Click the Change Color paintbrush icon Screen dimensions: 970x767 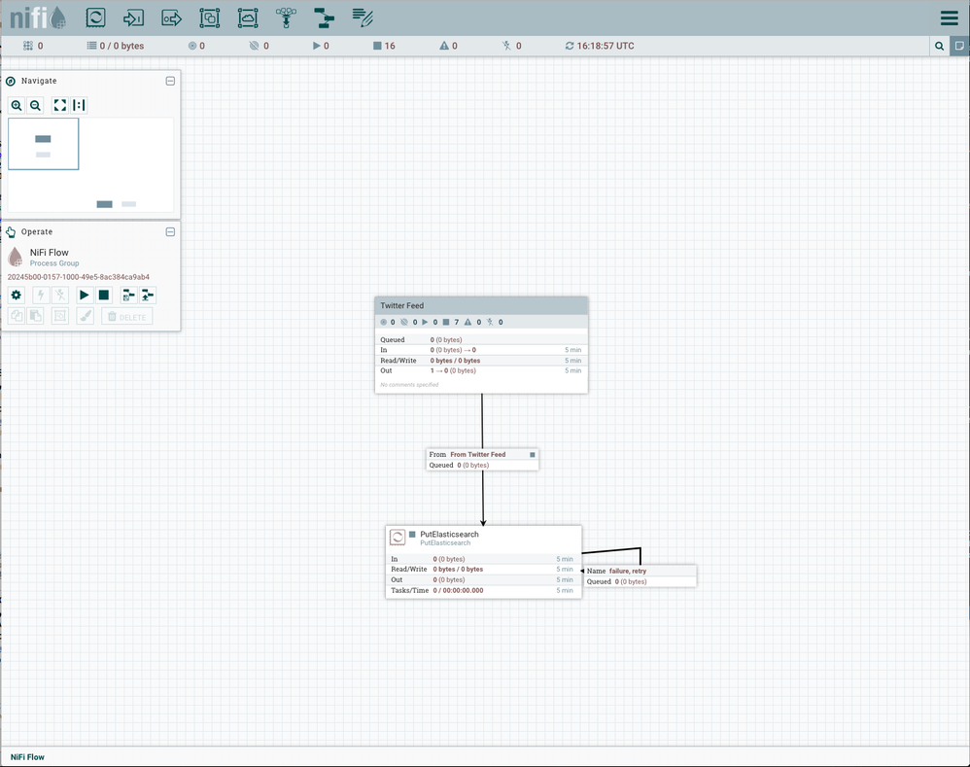tap(86, 316)
